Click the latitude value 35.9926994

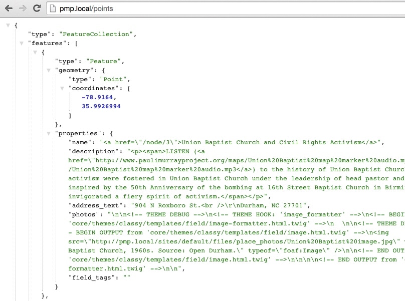point(101,106)
